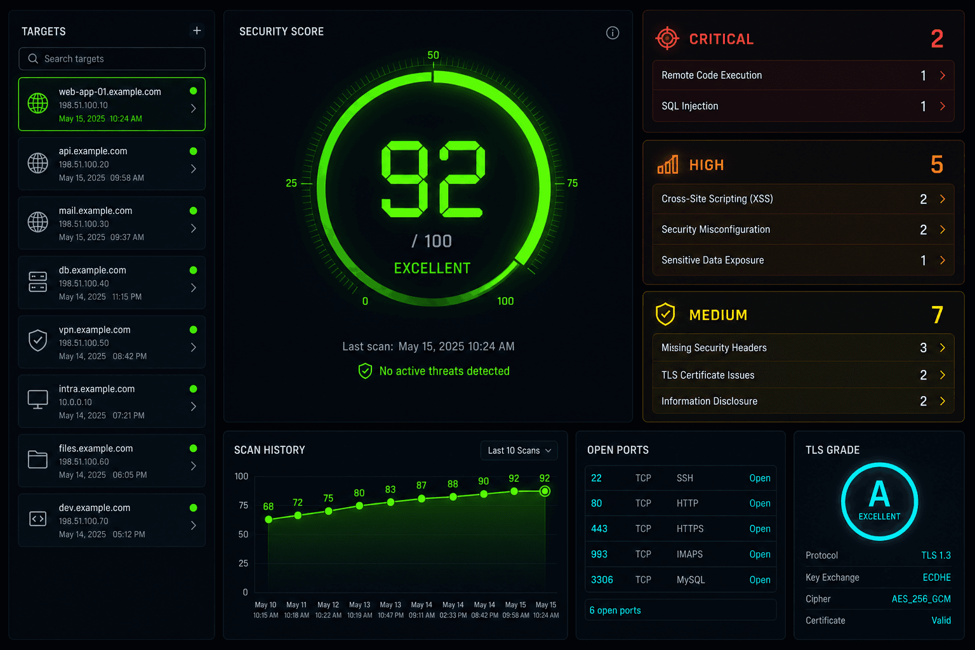This screenshot has width=975, height=650.
Task: Click port 993 in Open Ports
Action: (599, 554)
